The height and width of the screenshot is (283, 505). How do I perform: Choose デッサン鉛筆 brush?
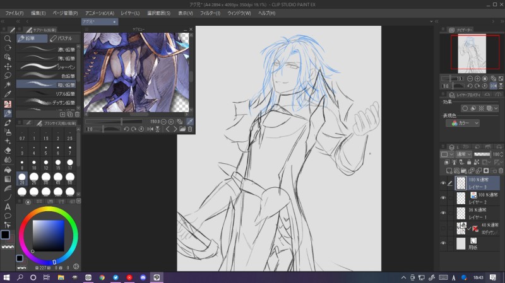46,102
